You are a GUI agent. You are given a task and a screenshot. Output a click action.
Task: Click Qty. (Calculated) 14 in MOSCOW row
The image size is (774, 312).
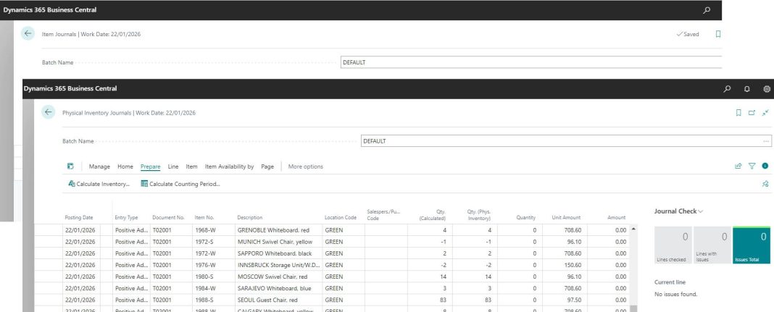(430, 277)
